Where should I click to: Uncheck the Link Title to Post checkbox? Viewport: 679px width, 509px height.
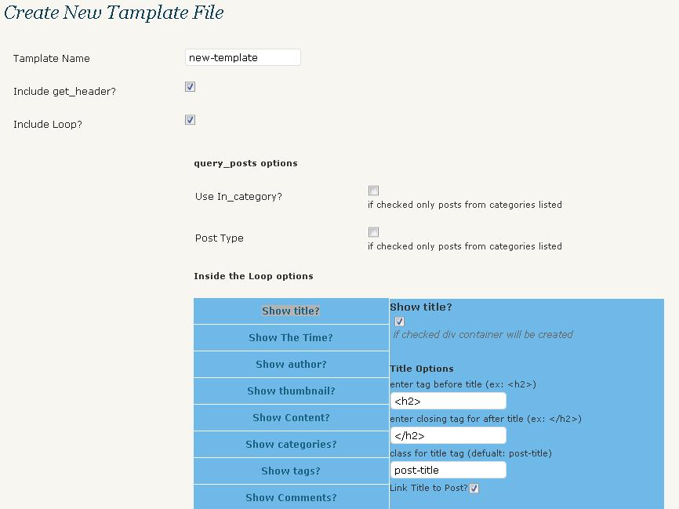[474, 488]
